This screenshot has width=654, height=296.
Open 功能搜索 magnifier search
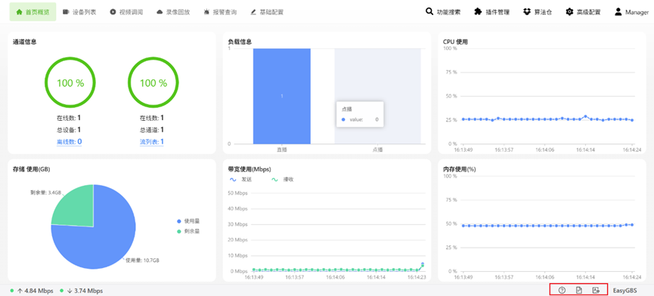pyautogui.click(x=443, y=11)
